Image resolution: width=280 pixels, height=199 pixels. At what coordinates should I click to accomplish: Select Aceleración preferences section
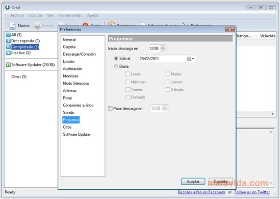pos(72,69)
